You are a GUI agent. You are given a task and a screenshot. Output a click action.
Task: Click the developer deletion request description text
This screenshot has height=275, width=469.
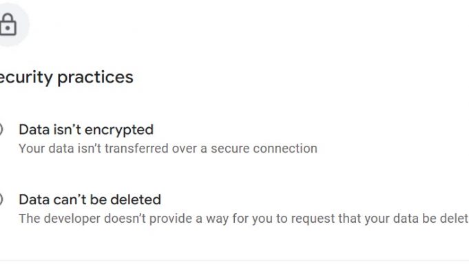(x=244, y=219)
